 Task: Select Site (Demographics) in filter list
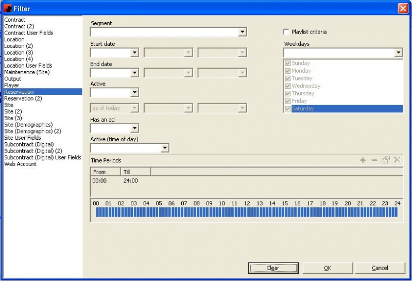click(x=28, y=125)
